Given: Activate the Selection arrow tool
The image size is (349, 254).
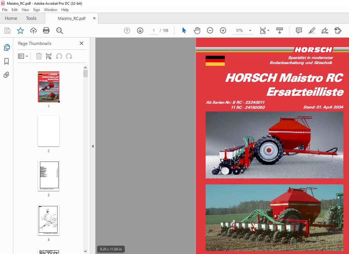Looking at the screenshot, I should click(x=184, y=31).
